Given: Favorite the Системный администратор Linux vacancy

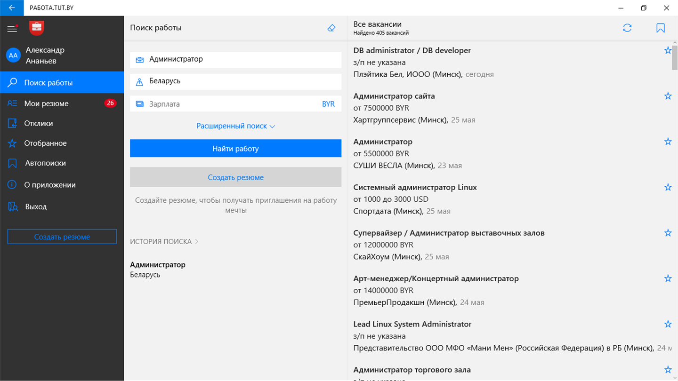Looking at the screenshot, I should pyautogui.click(x=668, y=187).
